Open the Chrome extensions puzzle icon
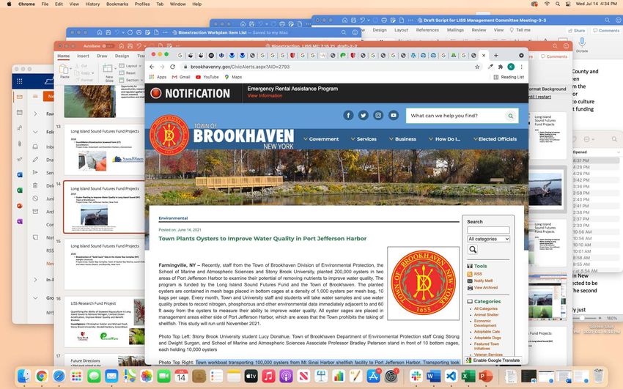Image resolution: width=623 pixels, height=389 pixels. 501,67
